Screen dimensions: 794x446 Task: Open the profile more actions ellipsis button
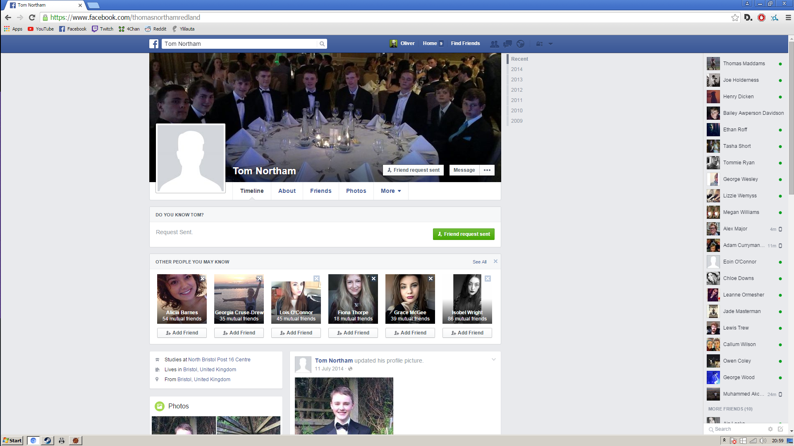(487, 170)
